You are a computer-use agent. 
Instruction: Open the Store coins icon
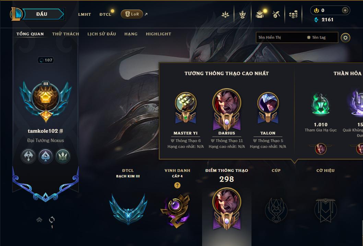[293, 14]
